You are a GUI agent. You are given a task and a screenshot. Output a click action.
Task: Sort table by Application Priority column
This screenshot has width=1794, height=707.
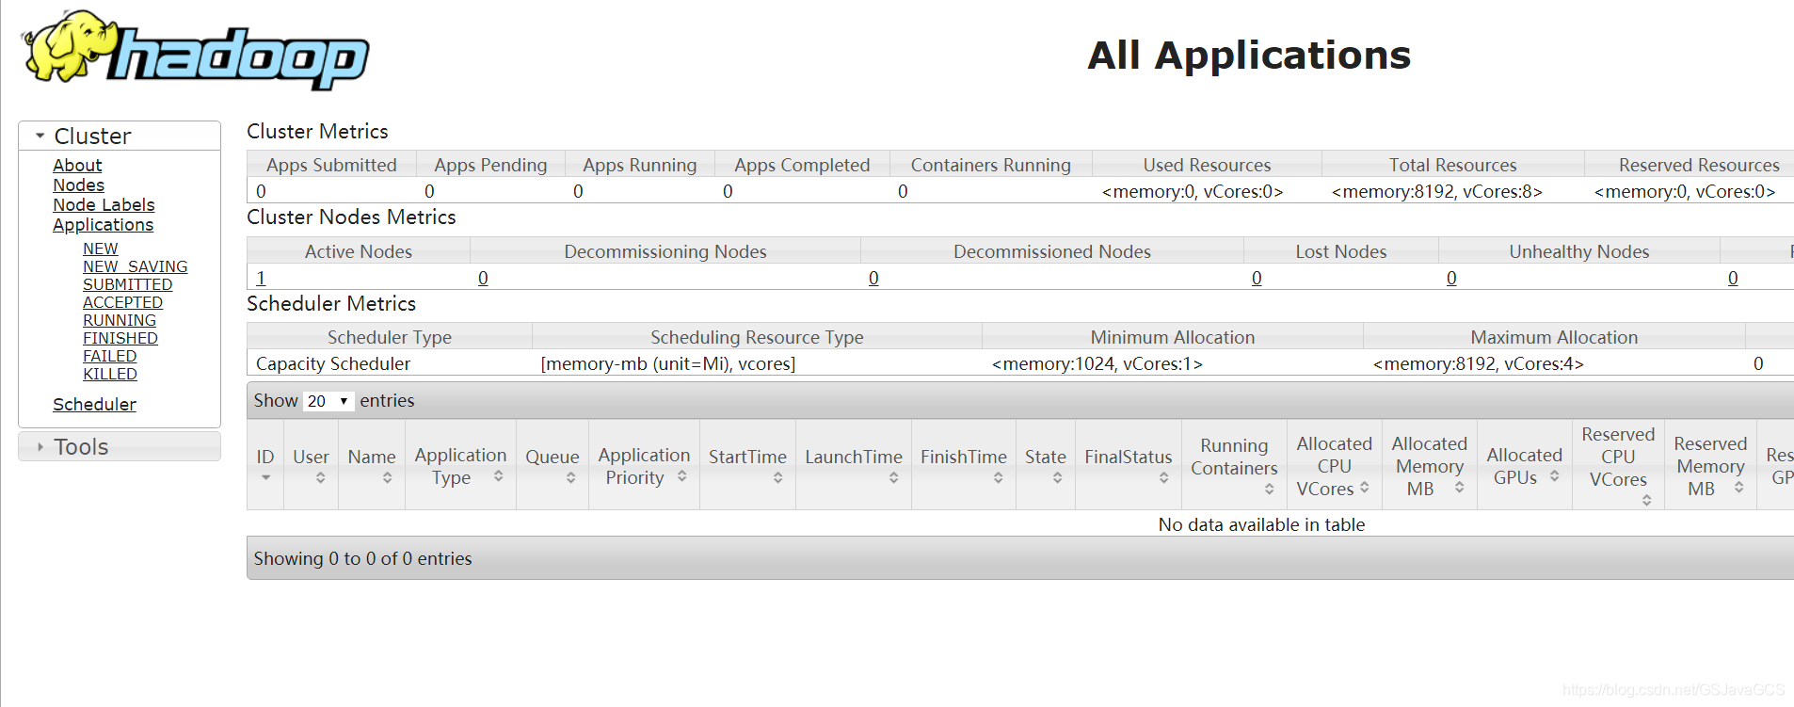(x=644, y=465)
